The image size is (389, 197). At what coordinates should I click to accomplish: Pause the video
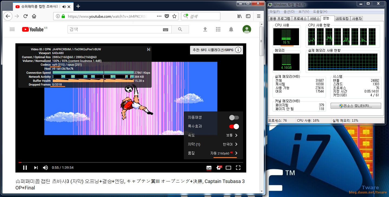(x=25, y=168)
